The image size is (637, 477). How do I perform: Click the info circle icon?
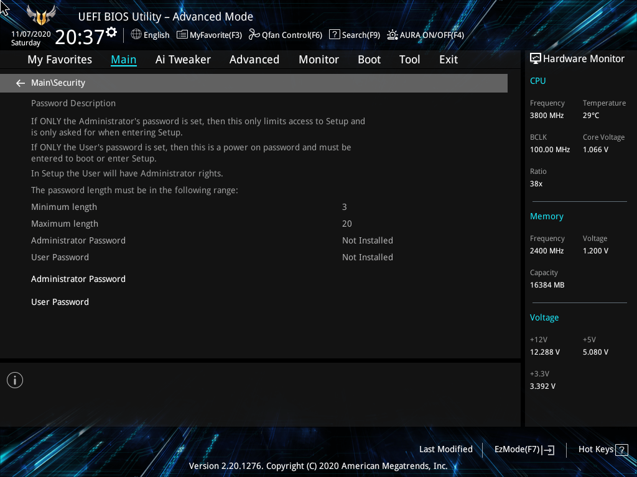[x=15, y=380]
